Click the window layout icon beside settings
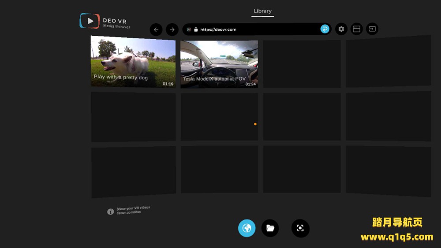The width and height of the screenshot is (441, 248). tap(356, 29)
